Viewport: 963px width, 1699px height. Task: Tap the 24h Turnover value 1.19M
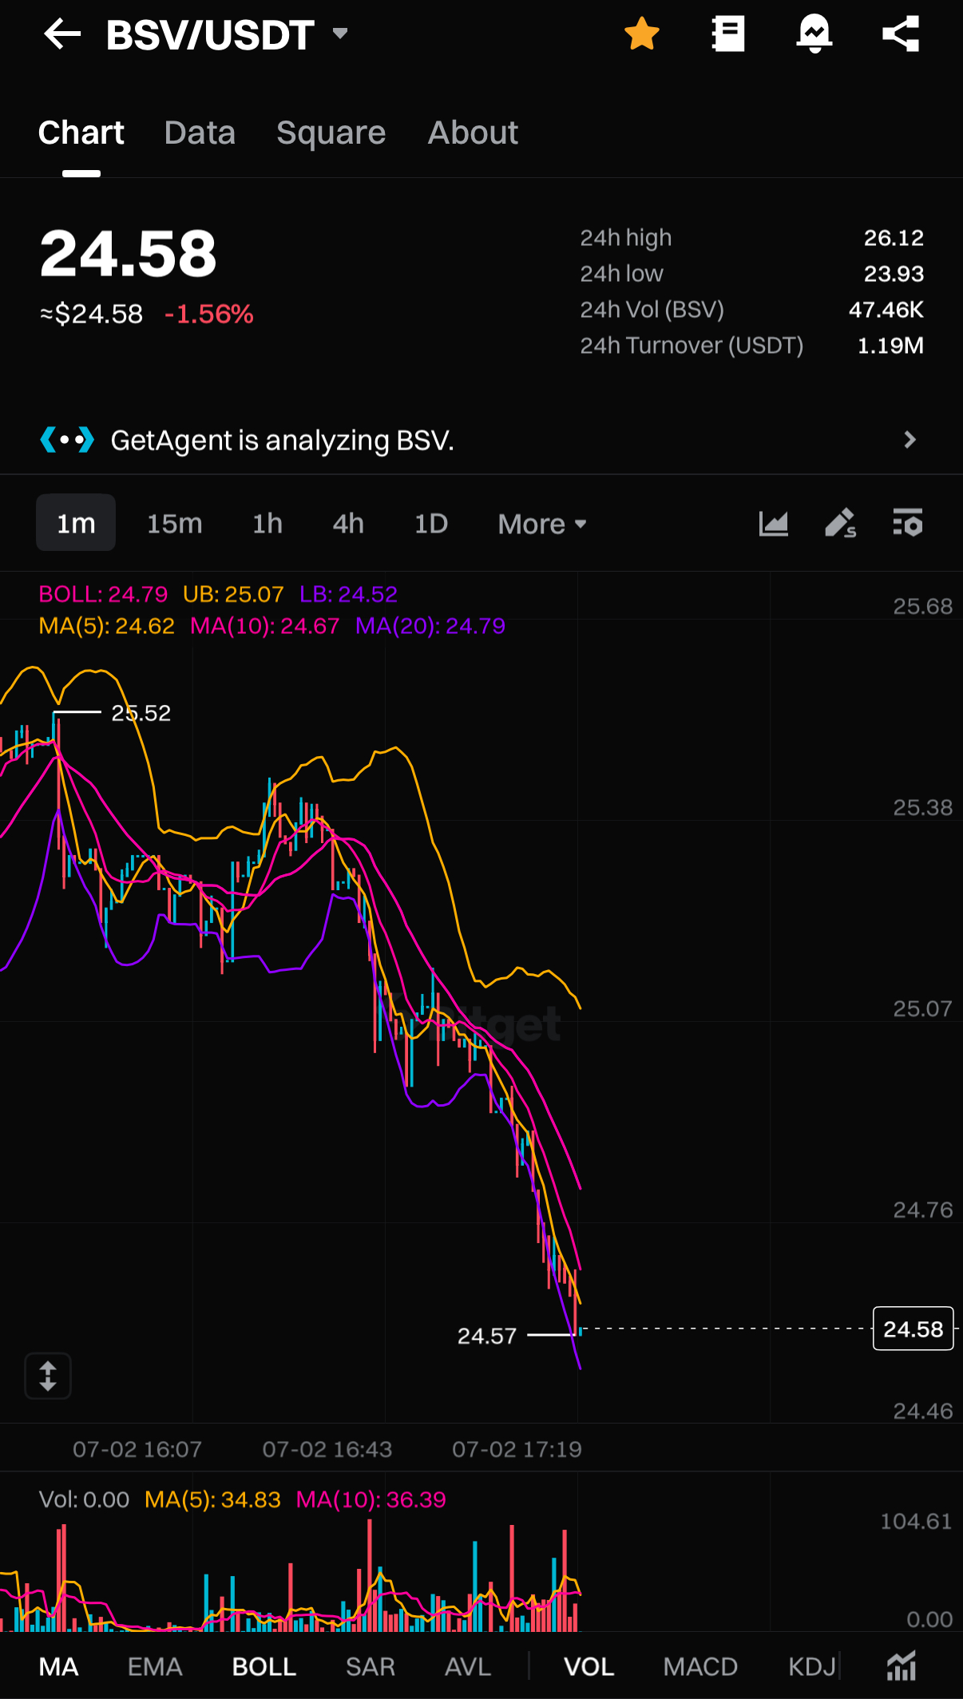tap(890, 346)
